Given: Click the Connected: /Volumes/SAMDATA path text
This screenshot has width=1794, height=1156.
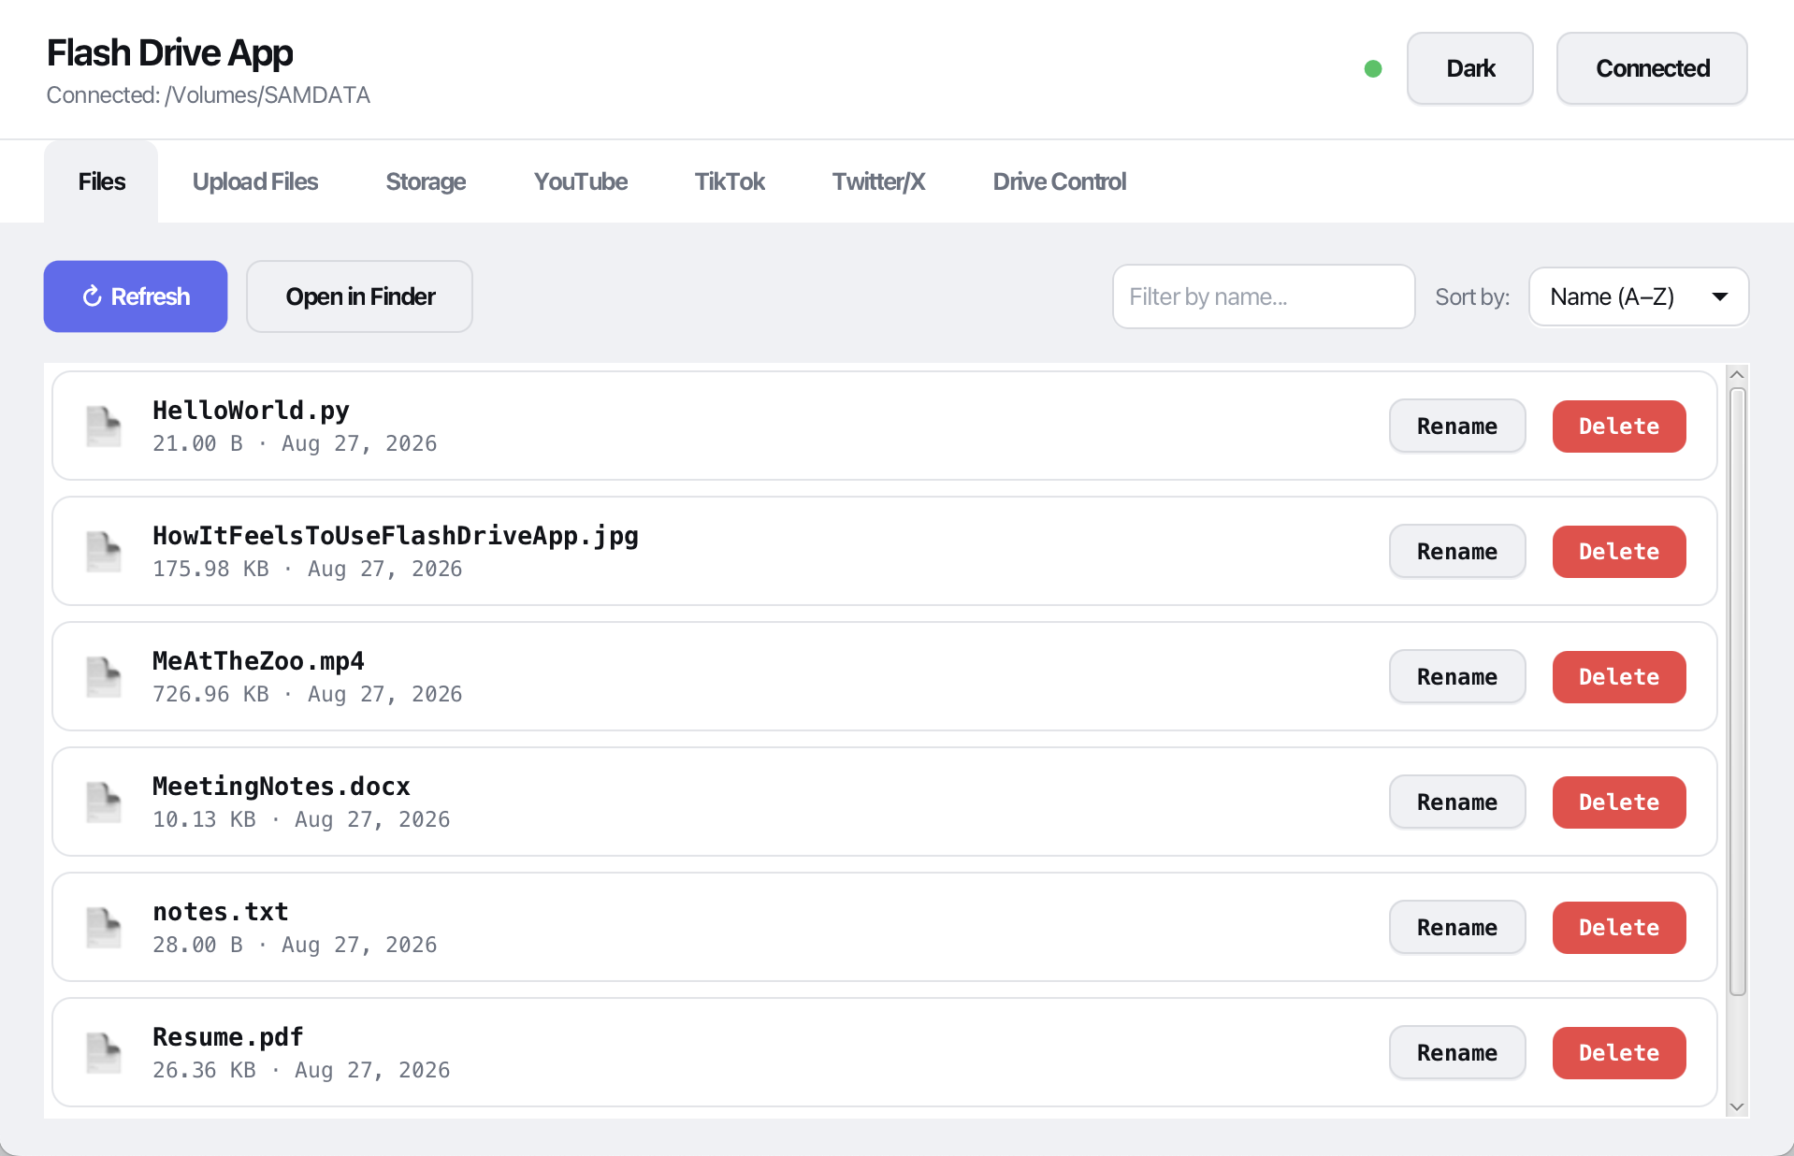Looking at the screenshot, I should point(209,95).
